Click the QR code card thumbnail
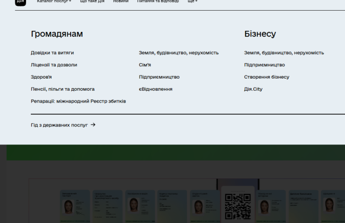The height and width of the screenshot is (223, 345). (238, 204)
